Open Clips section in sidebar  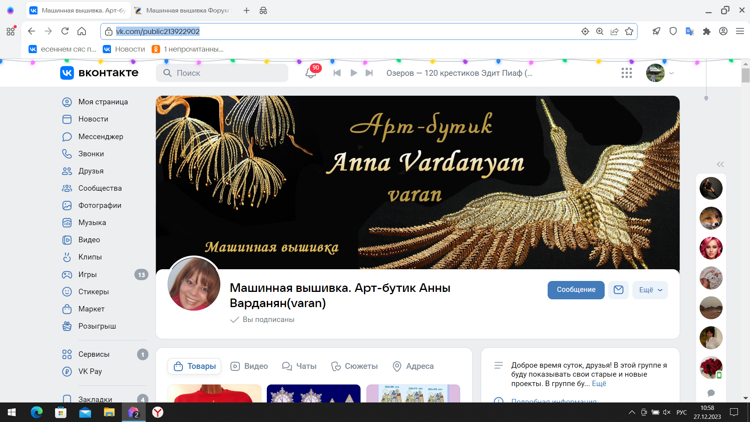[90, 257]
